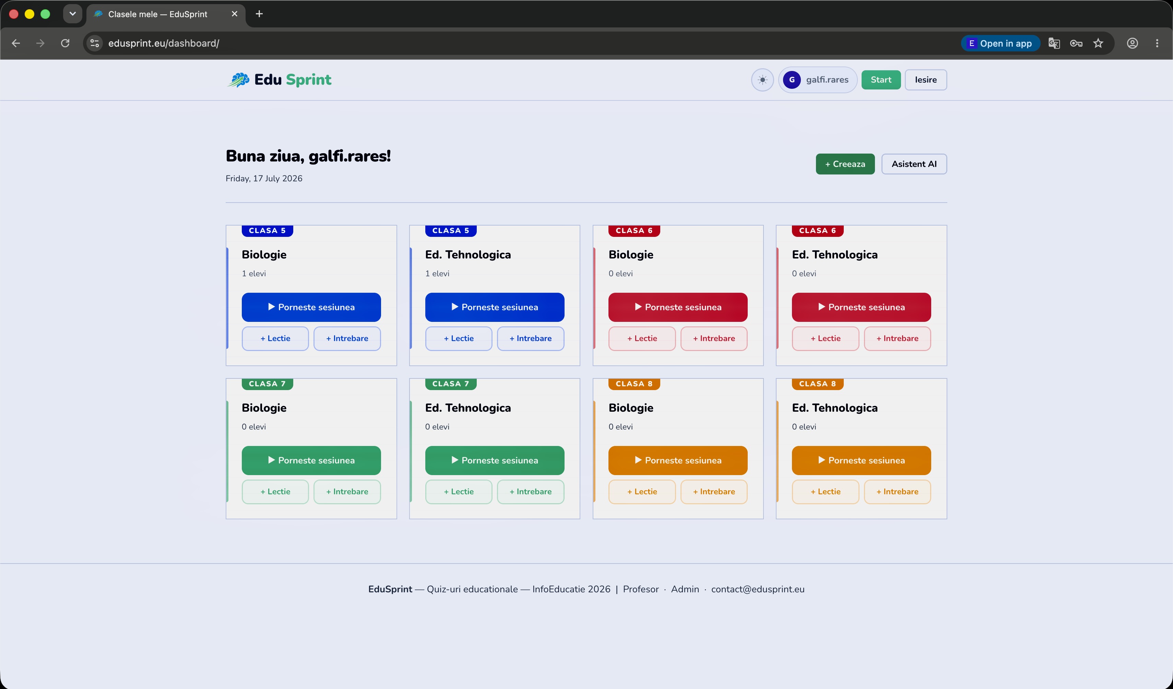Click Open in app button

tap(1000, 43)
